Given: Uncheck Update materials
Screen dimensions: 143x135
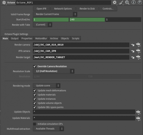Looking at the screenshot, I should 35,95.
